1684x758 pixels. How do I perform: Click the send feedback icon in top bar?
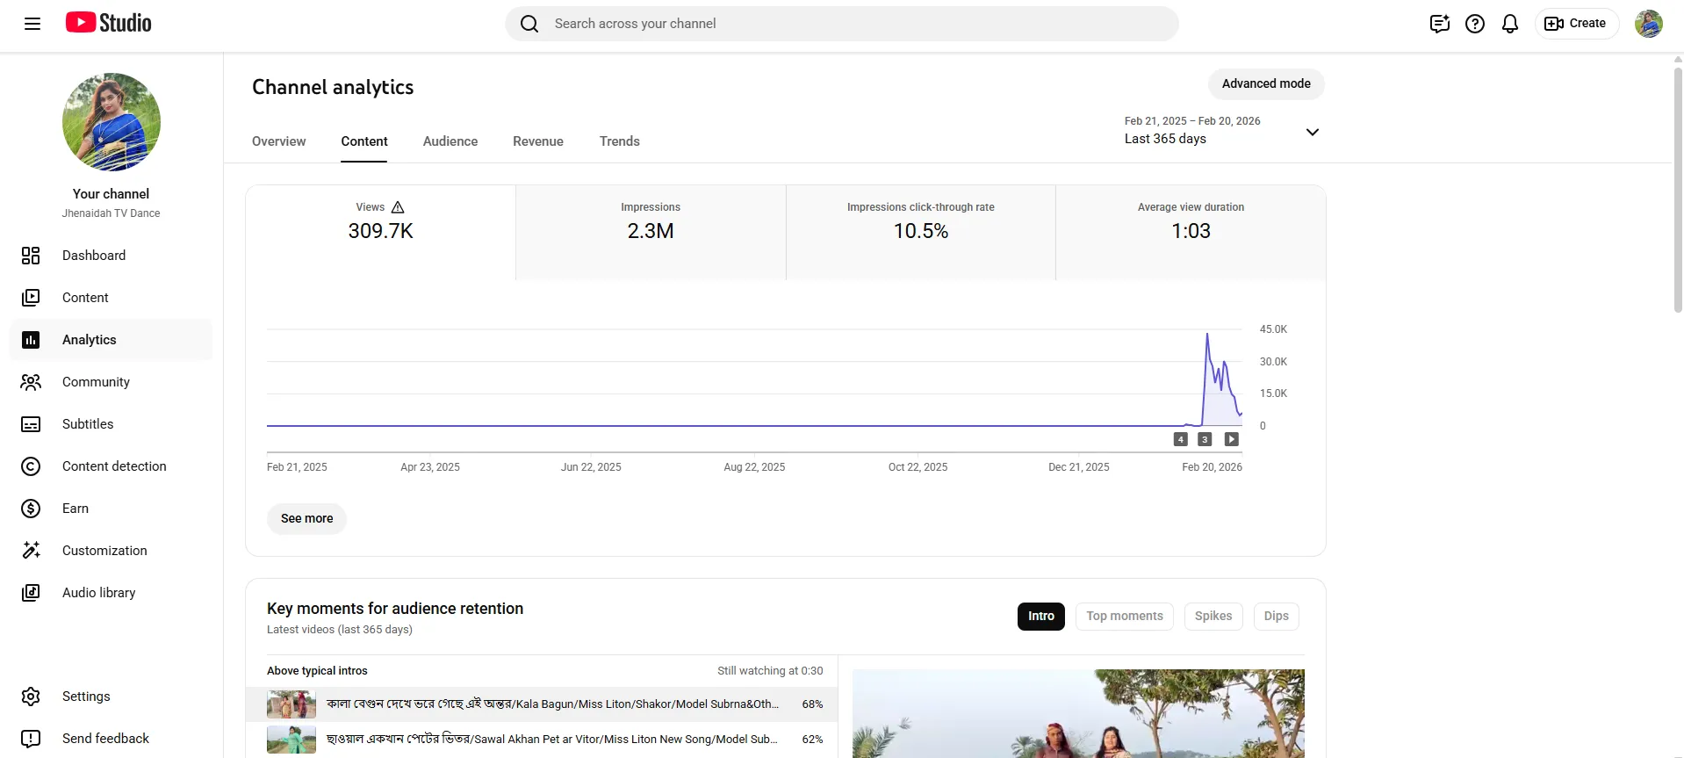(x=1440, y=24)
